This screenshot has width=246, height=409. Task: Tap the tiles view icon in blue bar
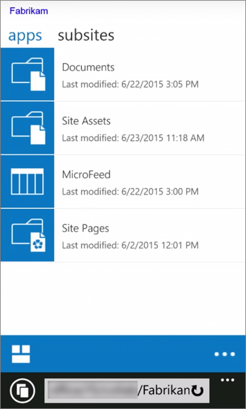pyautogui.click(x=21, y=354)
